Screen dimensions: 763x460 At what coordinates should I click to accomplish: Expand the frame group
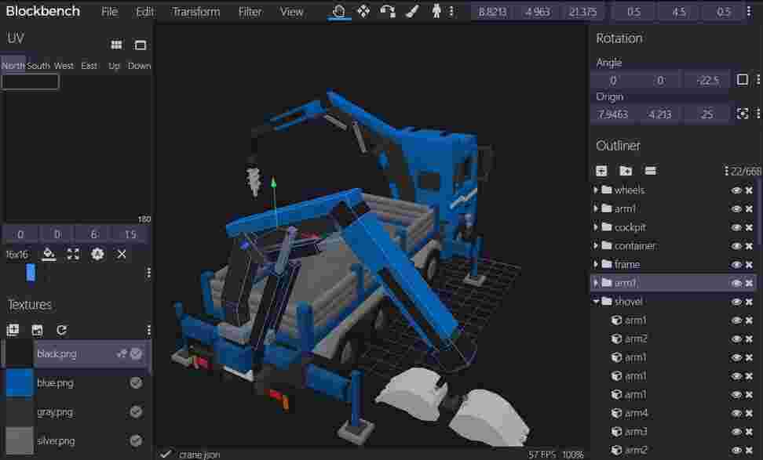pyautogui.click(x=595, y=264)
